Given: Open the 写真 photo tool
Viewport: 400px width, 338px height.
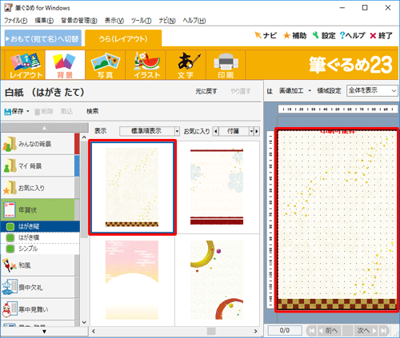Looking at the screenshot, I should [105, 65].
